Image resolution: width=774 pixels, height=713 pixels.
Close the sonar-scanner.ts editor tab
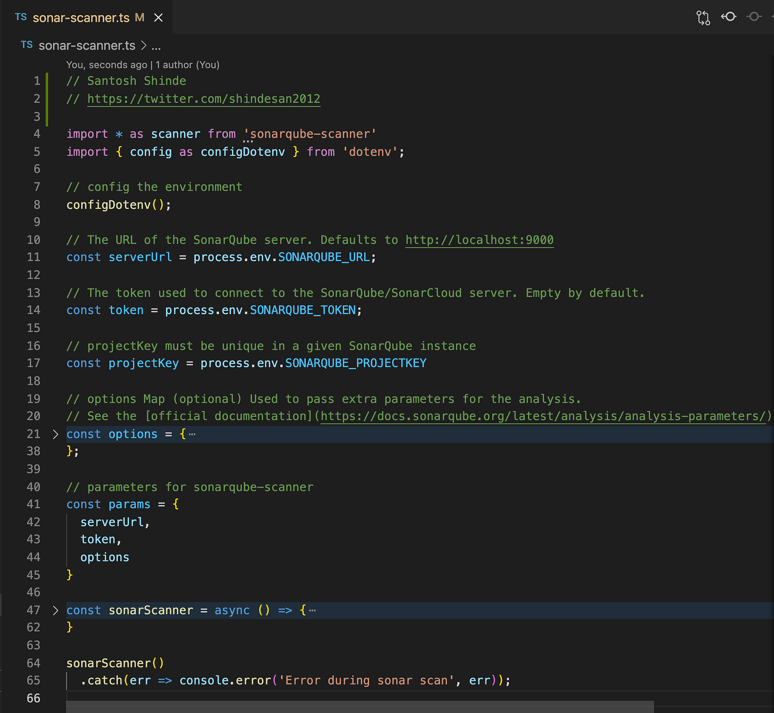[158, 18]
